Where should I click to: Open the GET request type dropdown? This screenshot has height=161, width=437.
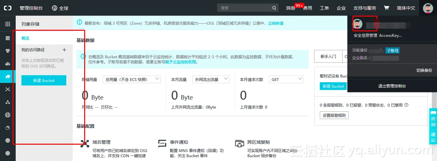tap(286, 79)
